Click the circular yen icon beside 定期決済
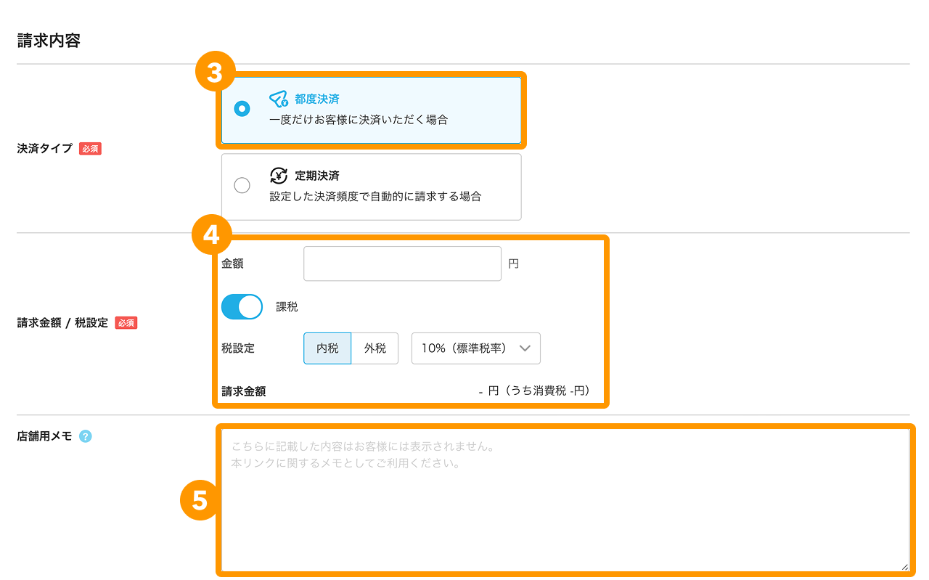The height and width of the screenshot is (580, 929). pyautogui.click(x=279, y=176)
